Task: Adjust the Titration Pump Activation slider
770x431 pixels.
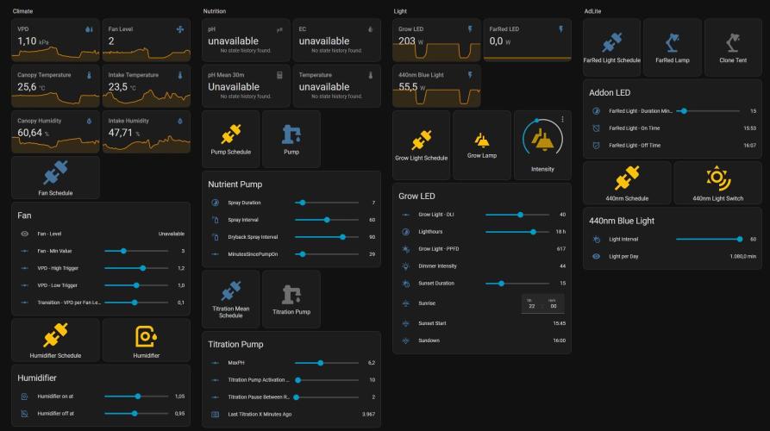Action: 327,380
